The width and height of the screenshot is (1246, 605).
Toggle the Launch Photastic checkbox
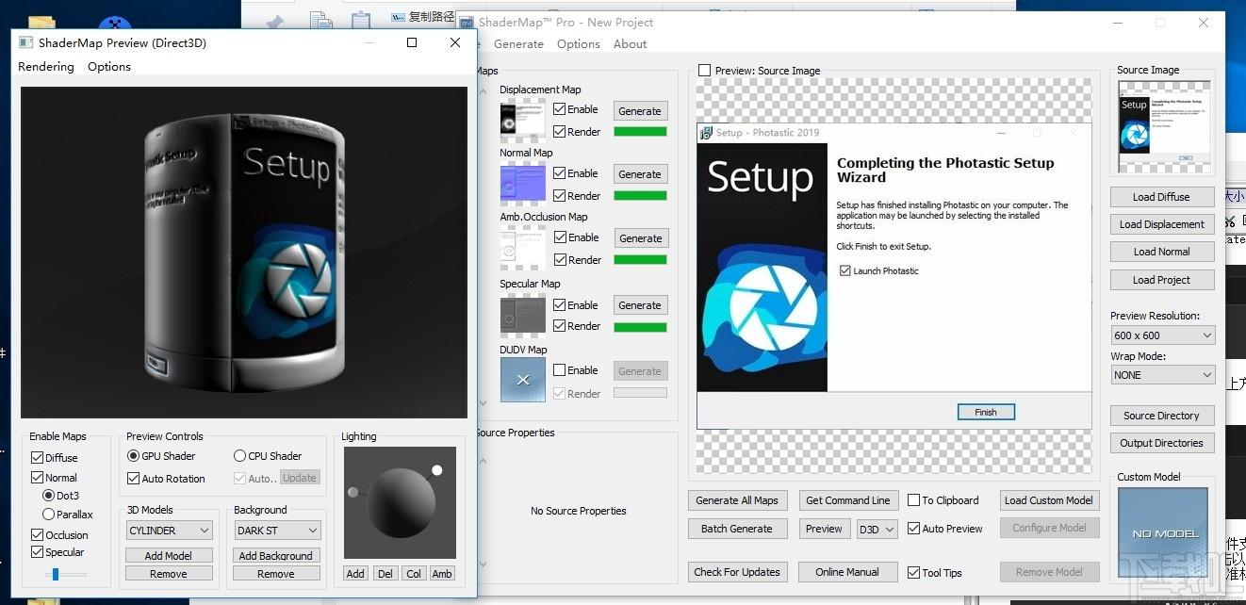(845, 270)
